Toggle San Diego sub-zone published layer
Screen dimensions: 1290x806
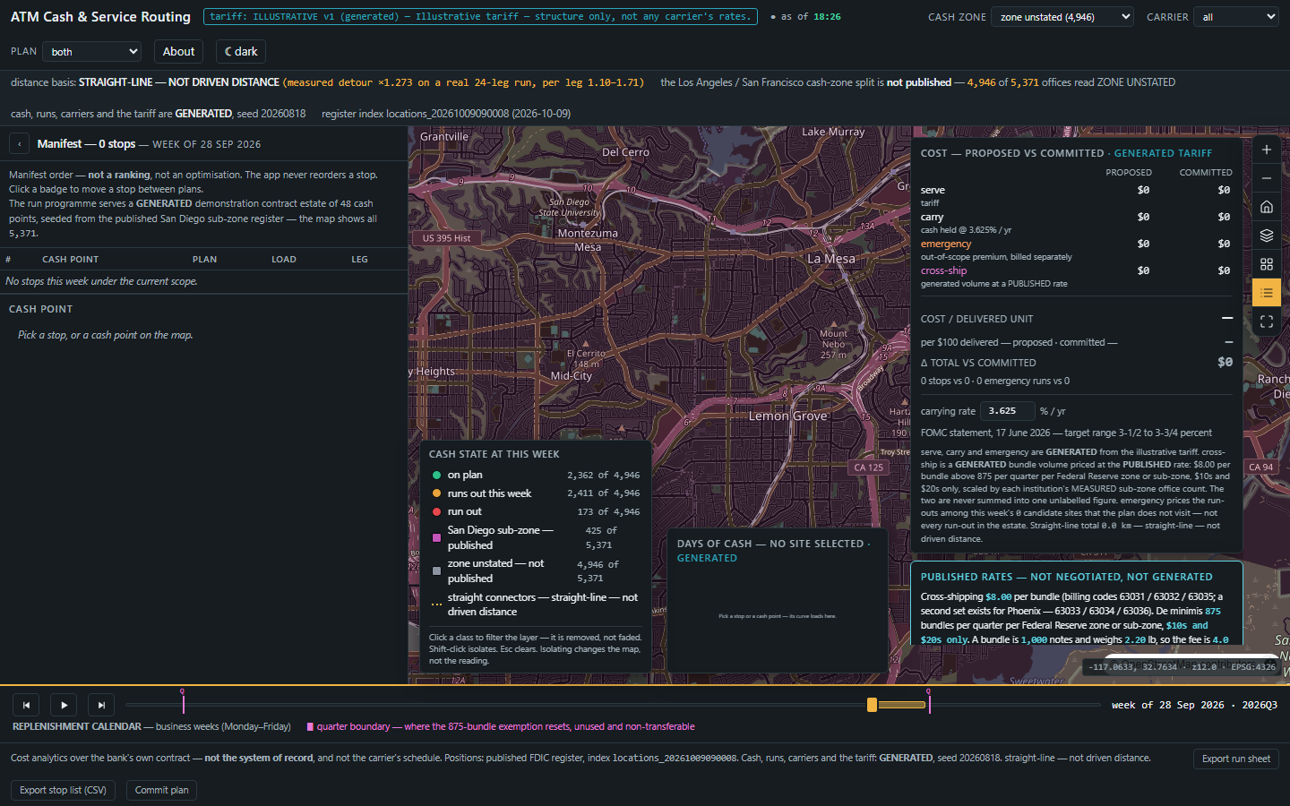(x=535, y=537)
